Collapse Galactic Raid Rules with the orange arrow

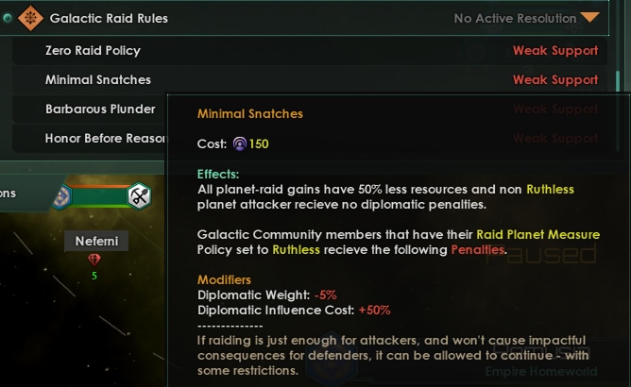pos(590,18)
